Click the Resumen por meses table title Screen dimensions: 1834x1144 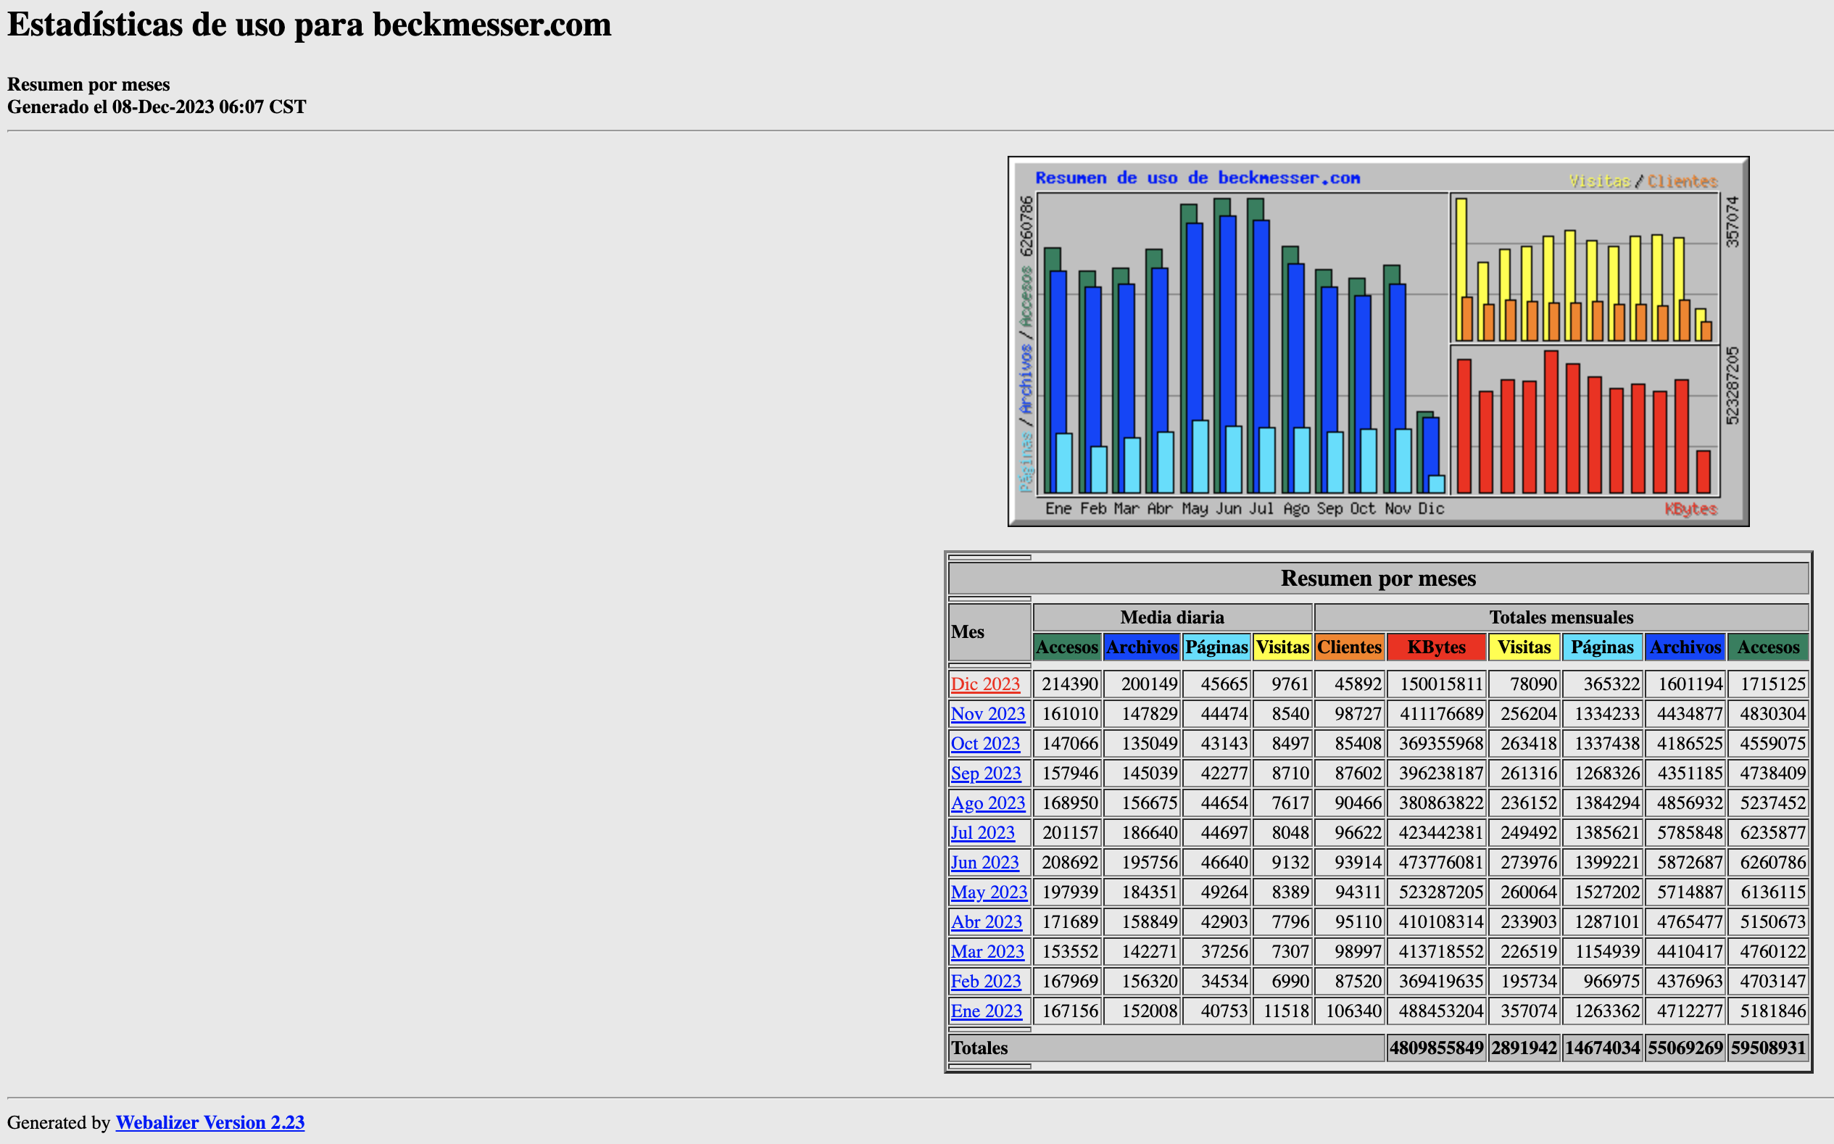(x=1378, y=579)
